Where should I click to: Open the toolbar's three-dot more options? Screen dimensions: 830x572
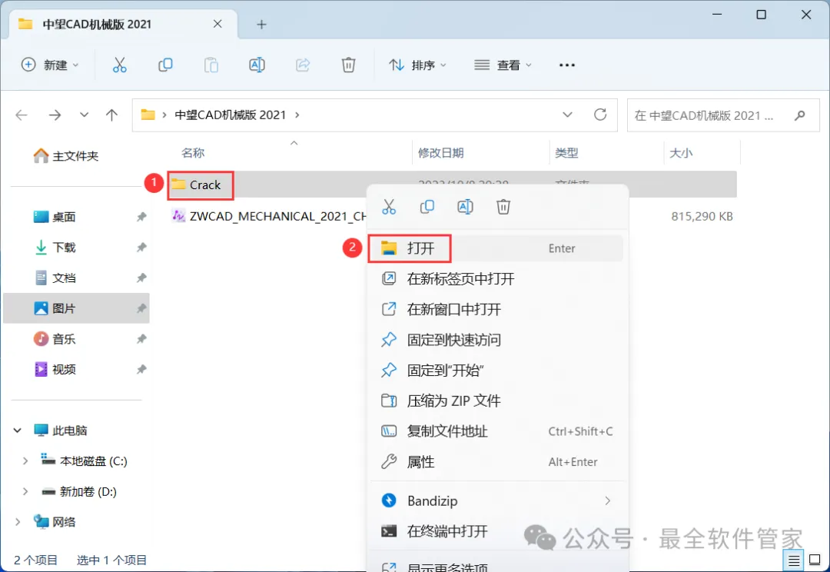point(567,65)
